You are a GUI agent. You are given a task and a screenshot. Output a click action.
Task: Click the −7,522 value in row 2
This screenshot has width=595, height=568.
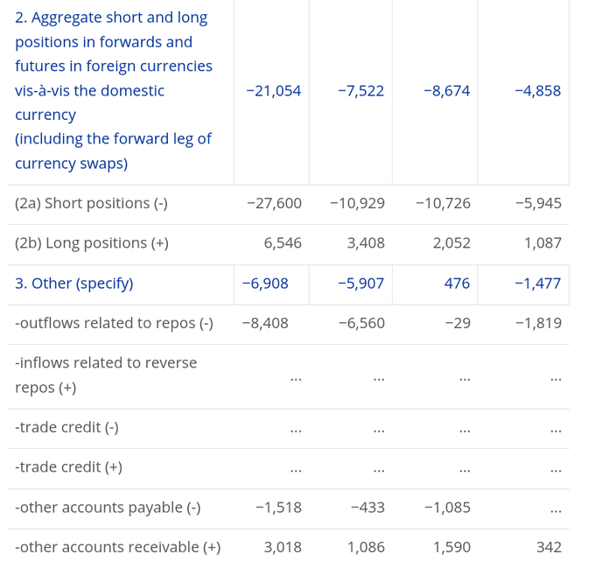click(360, 91)
